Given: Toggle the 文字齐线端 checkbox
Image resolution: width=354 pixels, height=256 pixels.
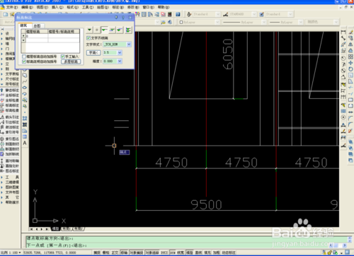Looking at the screenshot, I should pyautogui.click(x=88, y=38).
